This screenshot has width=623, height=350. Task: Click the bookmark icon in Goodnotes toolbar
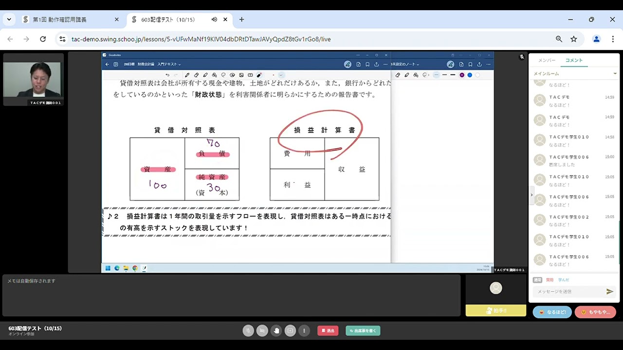(367, 64)
